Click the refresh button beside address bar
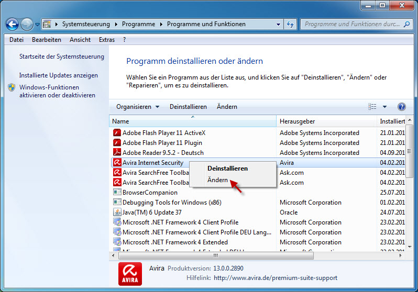Screen dimensions: 418x292 290,24
